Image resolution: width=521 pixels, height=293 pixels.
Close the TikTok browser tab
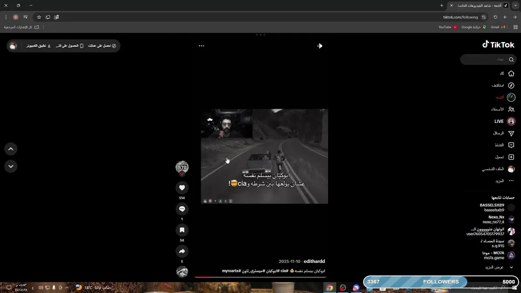(451, 5)
